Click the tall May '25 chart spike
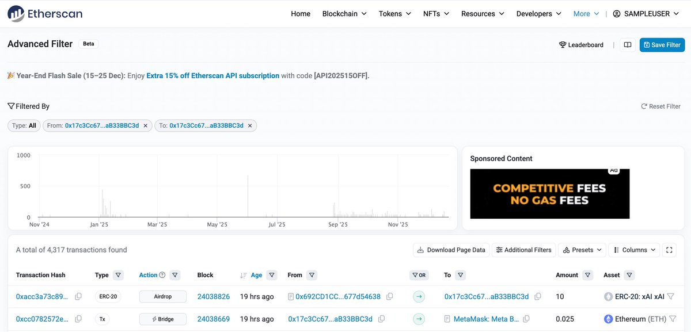This screenshot has height=332, width=691. click(x=248, y=196)
